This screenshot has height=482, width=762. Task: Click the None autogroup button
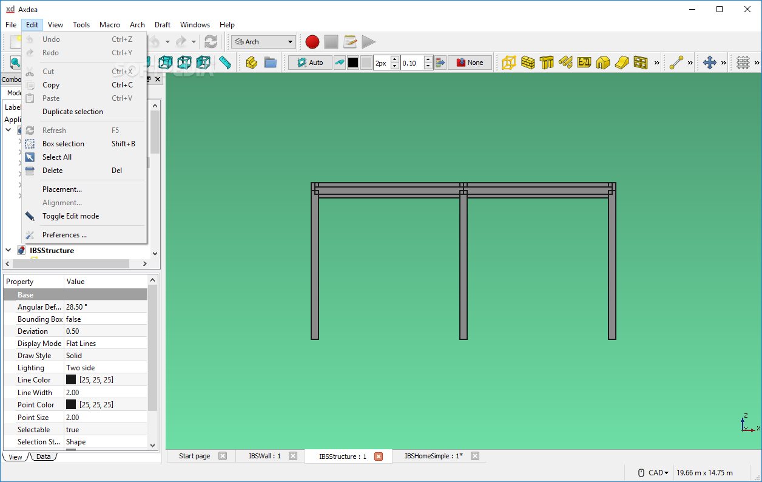470,63
